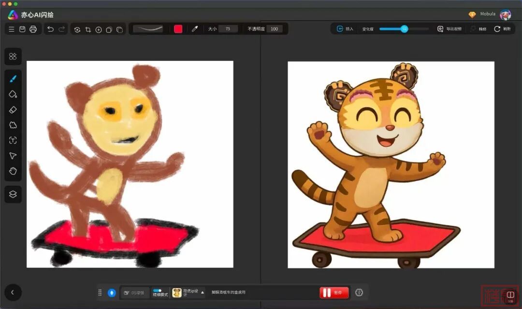Viewport: 522px width, 309px height.
Task: Print the canvas with printer icon
Action: [33, 29]
